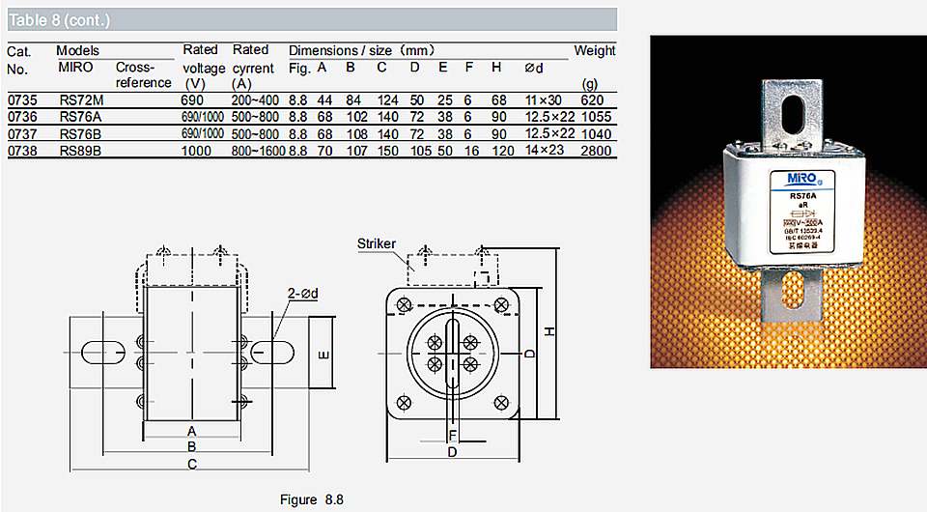The image size is (927, 512).
Task: Select "690/1000" voltage in RS76B row
Action: click(x=203, y=133)
